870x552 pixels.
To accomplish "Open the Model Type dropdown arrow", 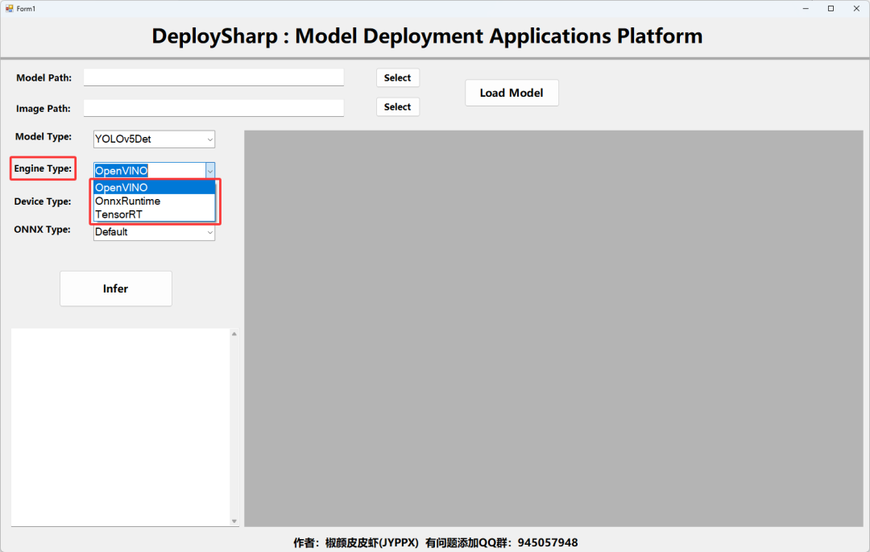I will [209, 139].
